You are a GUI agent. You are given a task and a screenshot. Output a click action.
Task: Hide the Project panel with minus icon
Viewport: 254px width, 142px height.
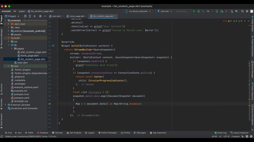pos(45,16)
